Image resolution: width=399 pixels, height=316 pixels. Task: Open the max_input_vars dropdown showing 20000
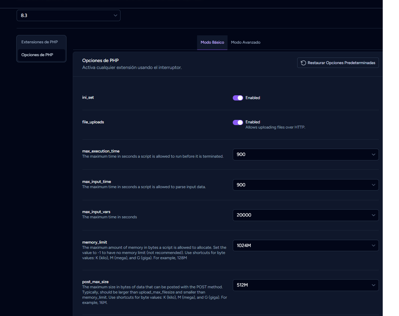pyautogui.click(x=305, y=215)
